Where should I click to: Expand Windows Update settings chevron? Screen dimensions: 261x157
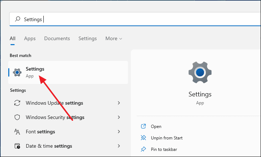click(119, 103)
